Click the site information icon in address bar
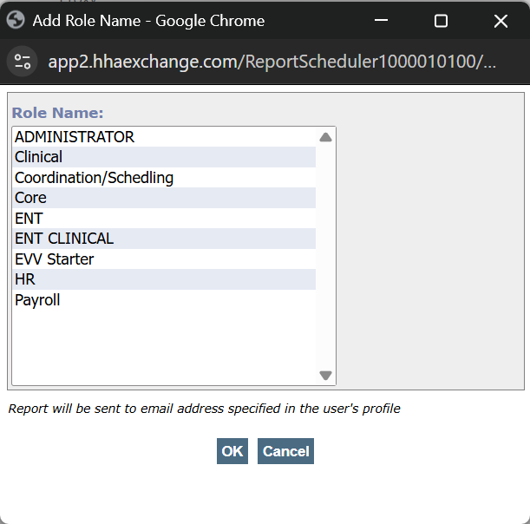 pyautogui.click(x=23, y=62)
